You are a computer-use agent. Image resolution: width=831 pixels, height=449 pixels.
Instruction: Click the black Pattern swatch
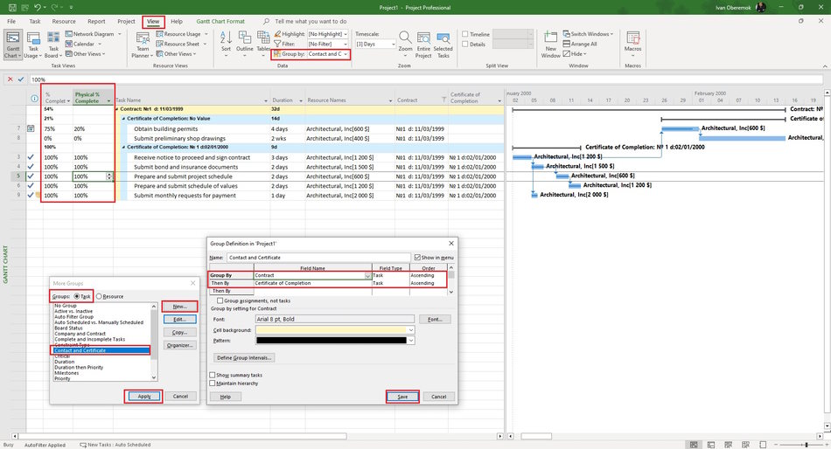click(x=332, y=341)
